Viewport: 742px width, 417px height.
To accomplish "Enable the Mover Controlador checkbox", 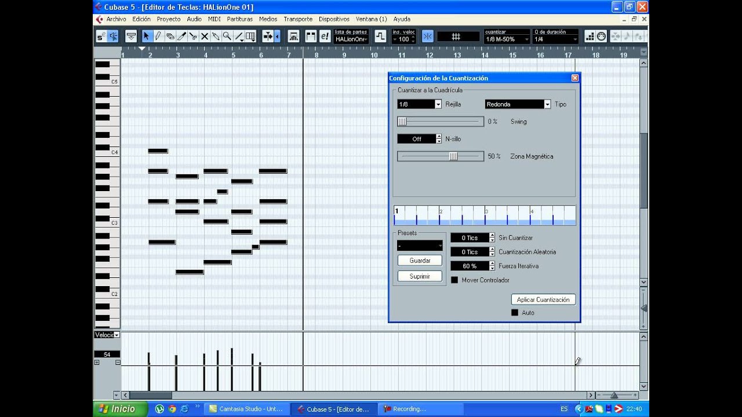I will pyautogui.click(x=454, y=280).
